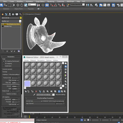Open the Create command panel tab
The image size is (123, 123).
coord(2,14)
